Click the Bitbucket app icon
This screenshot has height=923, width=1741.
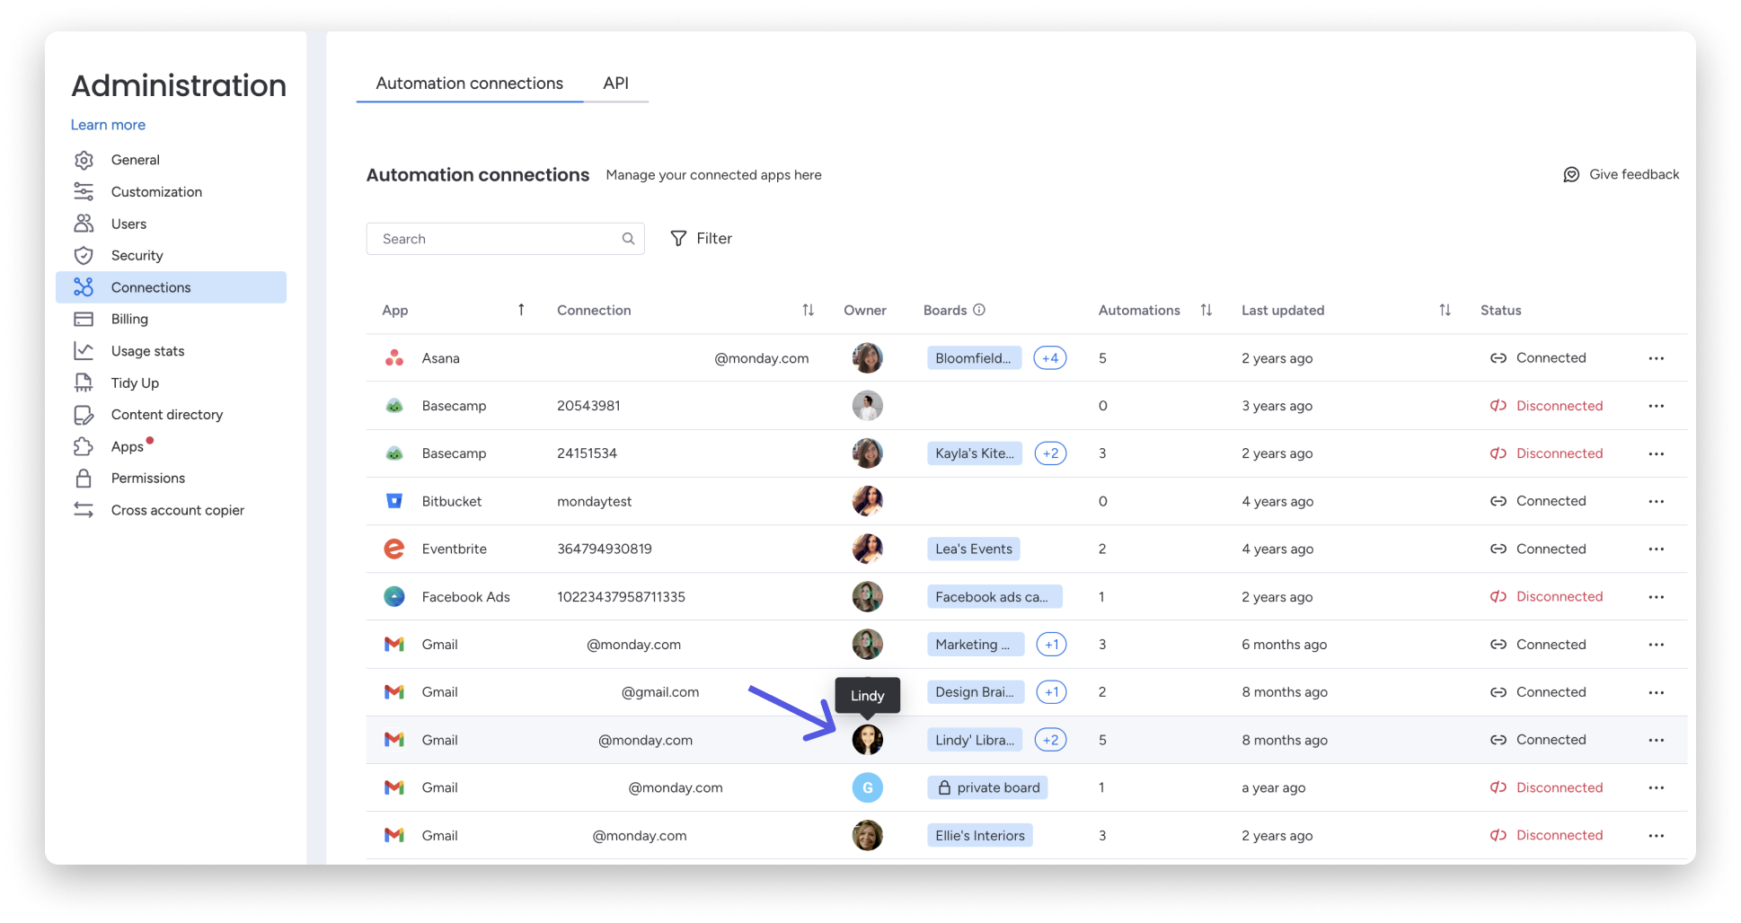click(394, 501)
